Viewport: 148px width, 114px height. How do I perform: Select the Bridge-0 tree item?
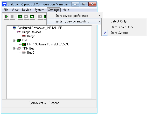point(32,36)
